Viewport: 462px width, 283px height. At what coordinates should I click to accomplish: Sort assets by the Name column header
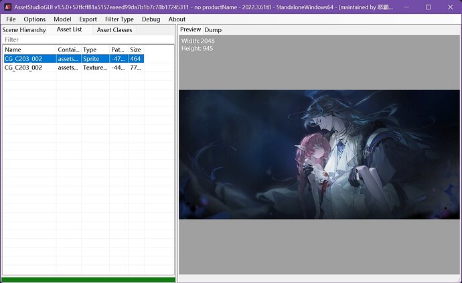pos(28,50)
